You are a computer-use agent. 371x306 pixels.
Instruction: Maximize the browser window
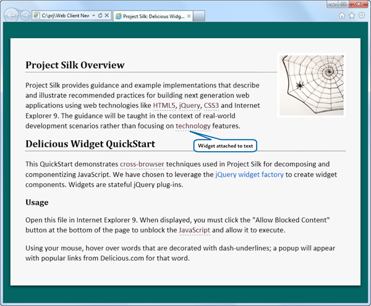tap(344, 4)
